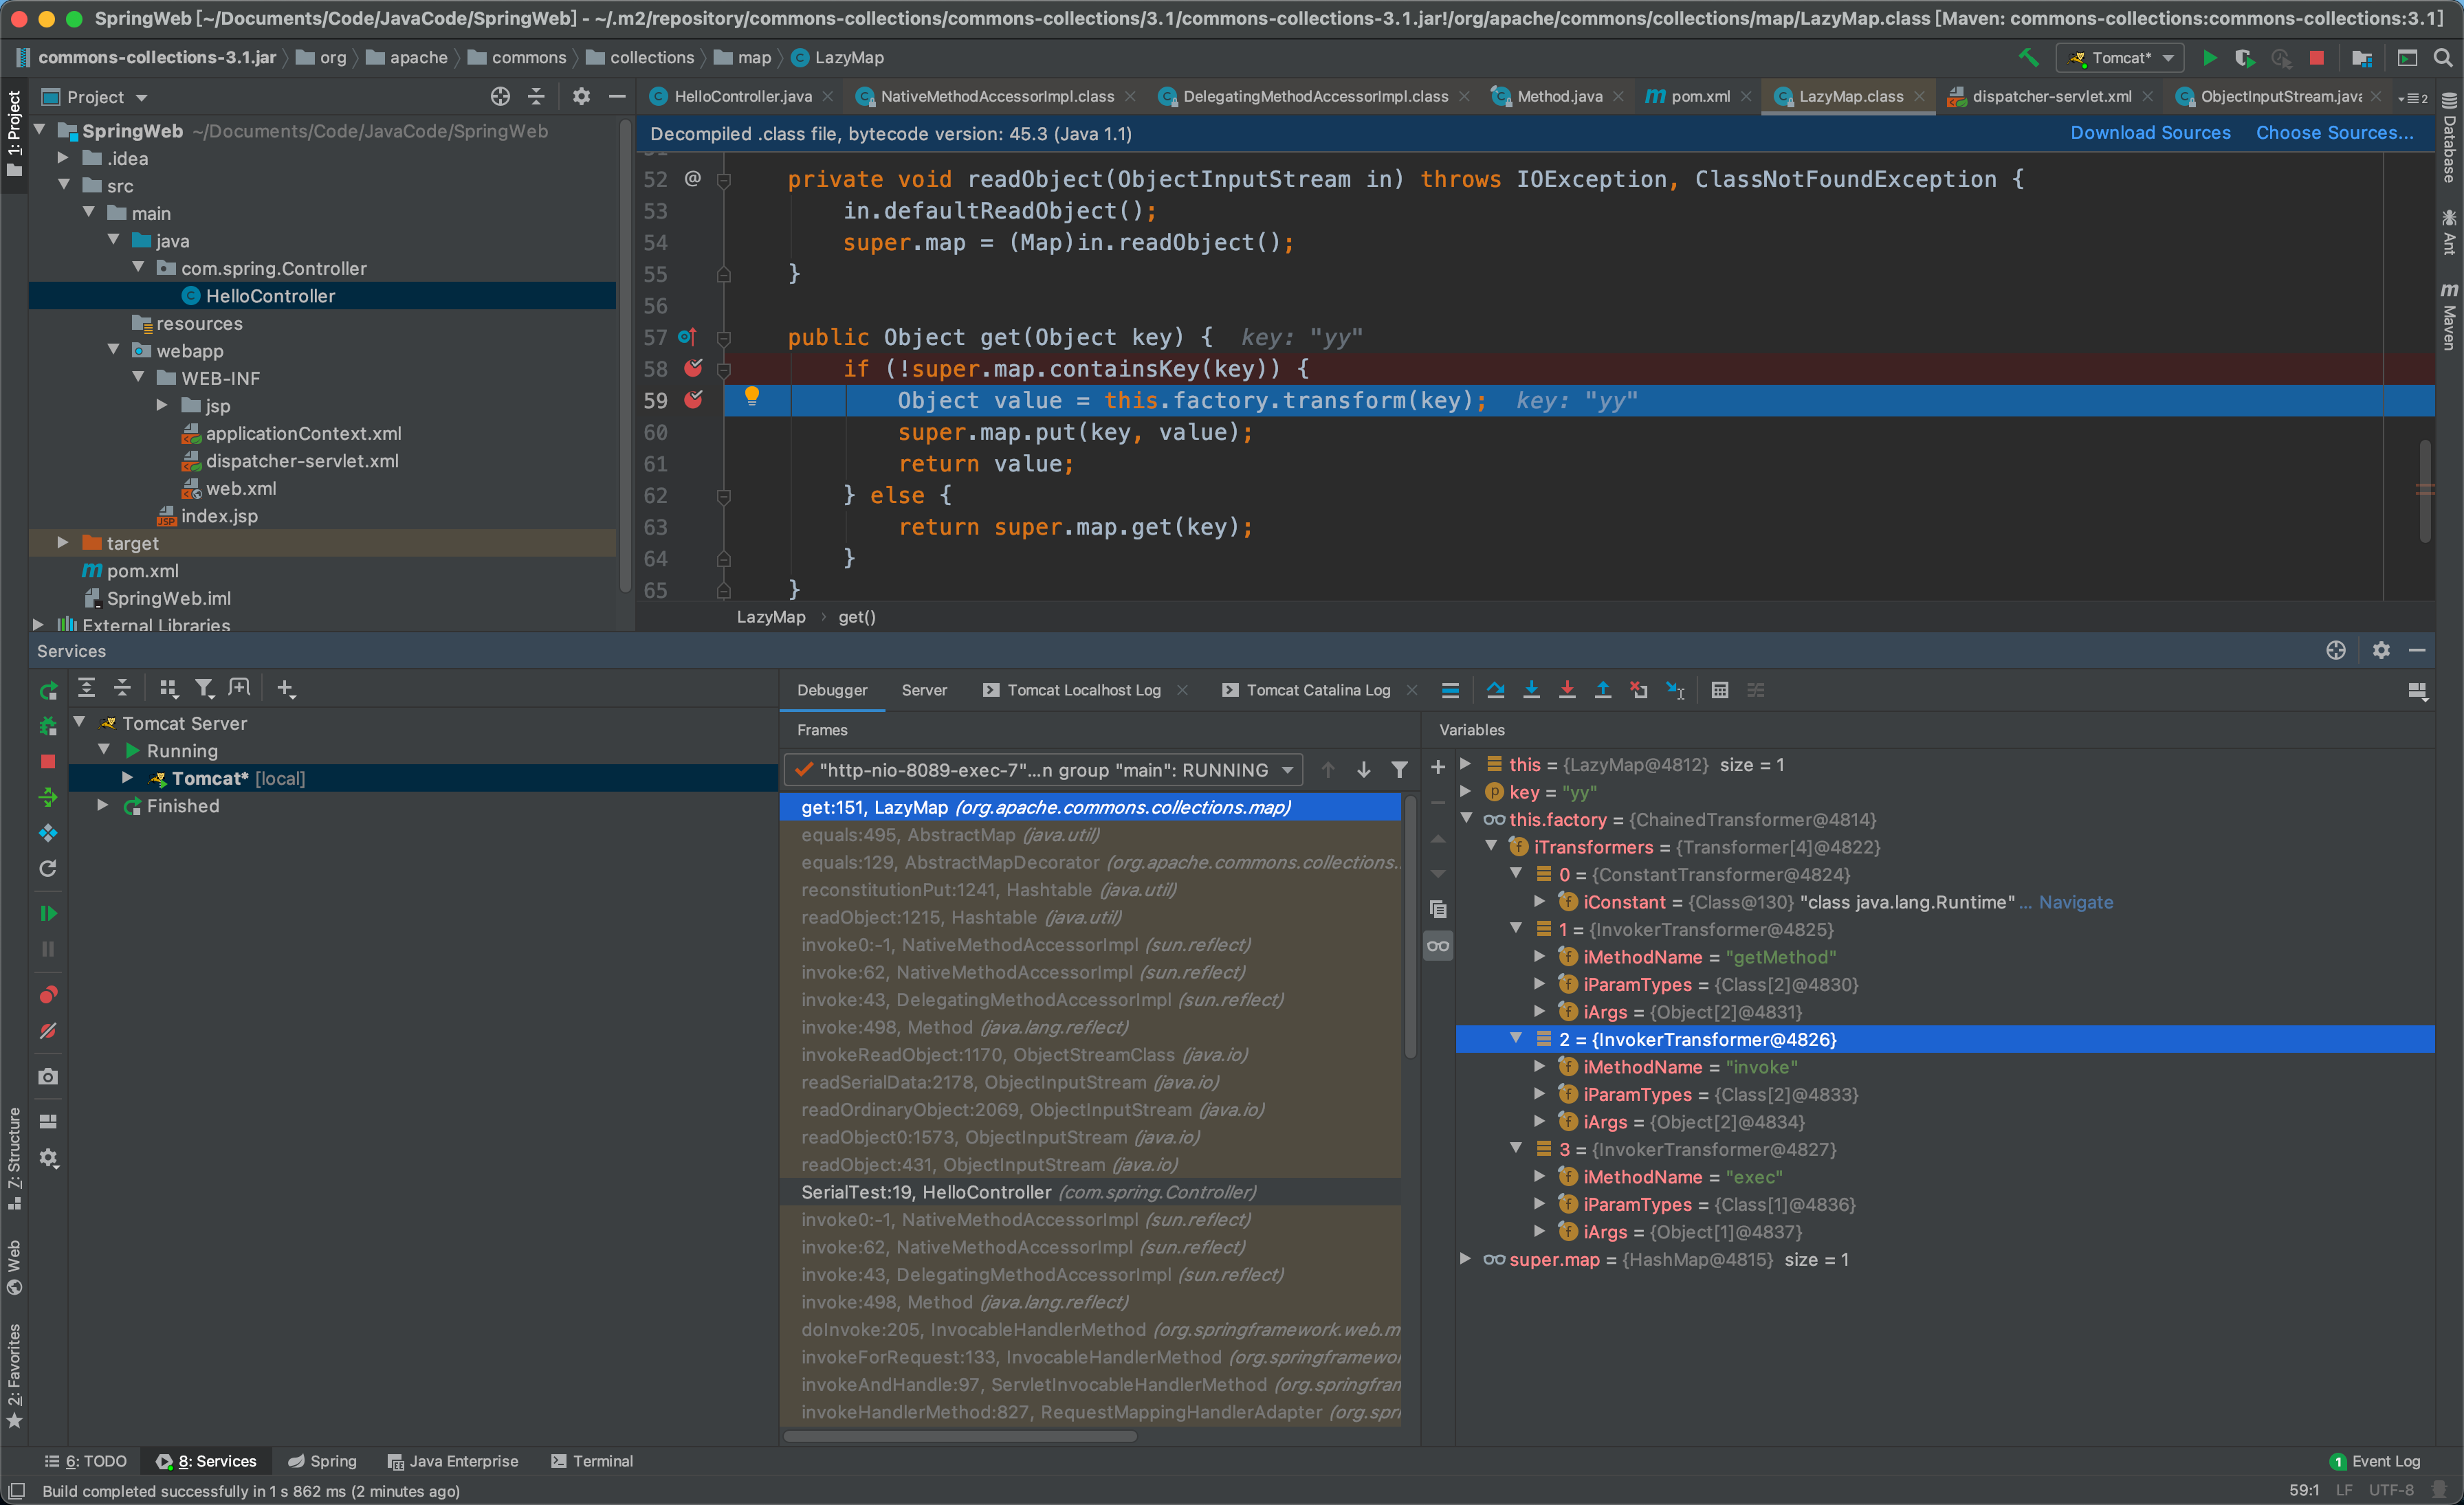Viewport: 2464px width, 1505px height.
Task: Click the Step Out debugger icon
Action: pyautogui.click(x=1603, y=689)
